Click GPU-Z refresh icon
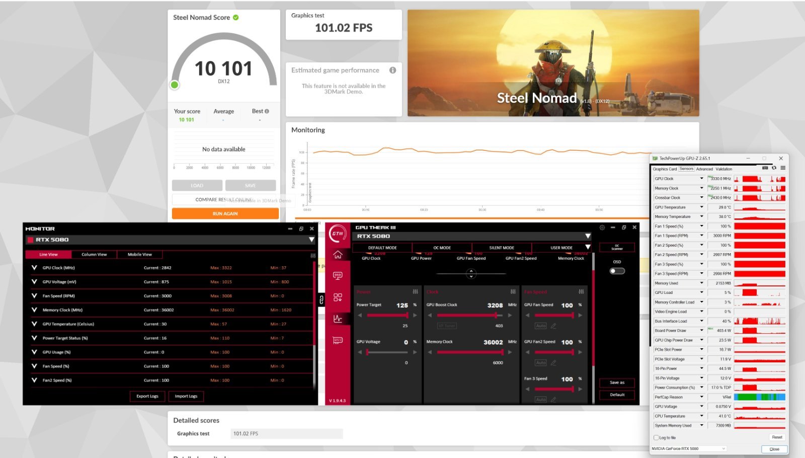805x458 pixels. (x=774, y=168)
